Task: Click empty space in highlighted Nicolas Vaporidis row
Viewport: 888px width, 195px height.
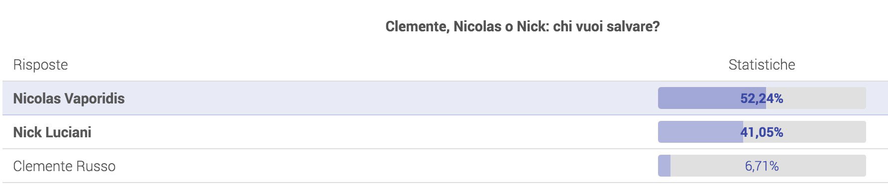Action: [388, 98]
